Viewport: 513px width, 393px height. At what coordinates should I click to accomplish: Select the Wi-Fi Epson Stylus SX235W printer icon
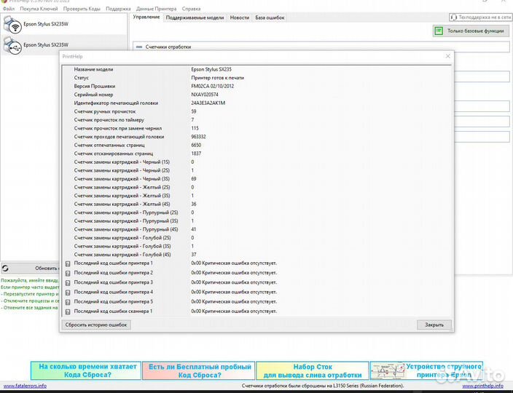(12, 25)
